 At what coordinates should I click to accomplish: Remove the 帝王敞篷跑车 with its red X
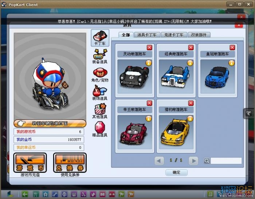point(149,103)
